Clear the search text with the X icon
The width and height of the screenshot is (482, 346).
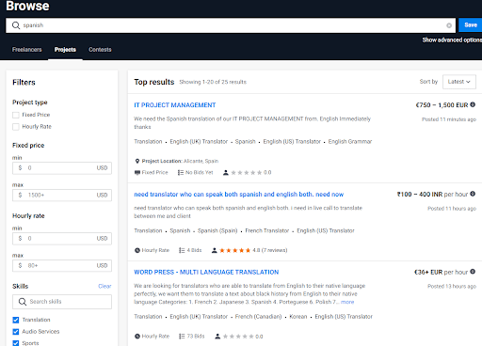pos(449,25)
